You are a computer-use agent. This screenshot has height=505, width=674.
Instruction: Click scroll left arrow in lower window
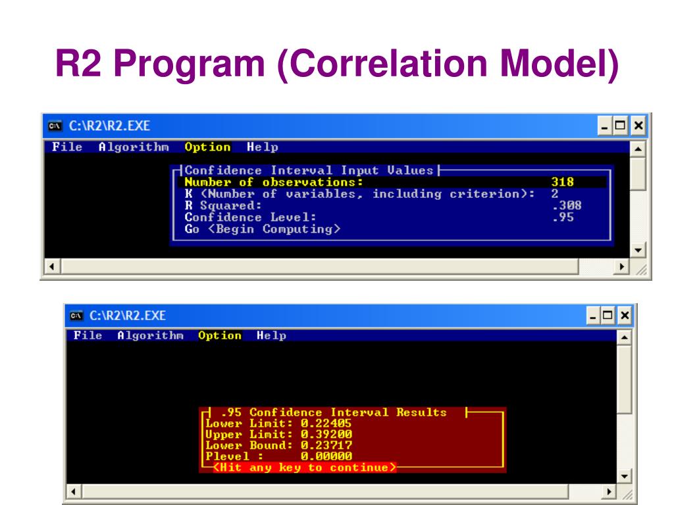tap(74, 491)
